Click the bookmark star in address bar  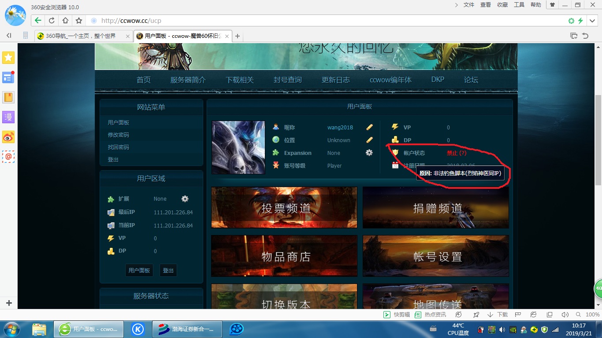coord(79,21)
